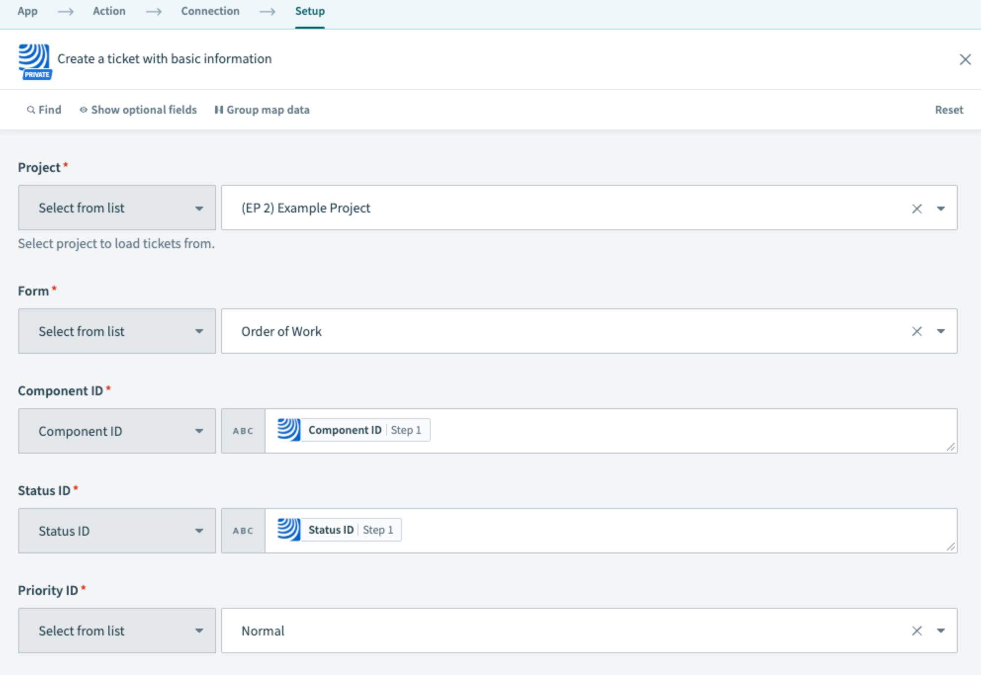Click the Reset button
This screenshot has width=981, height=675.
click(x=948, y=110)
